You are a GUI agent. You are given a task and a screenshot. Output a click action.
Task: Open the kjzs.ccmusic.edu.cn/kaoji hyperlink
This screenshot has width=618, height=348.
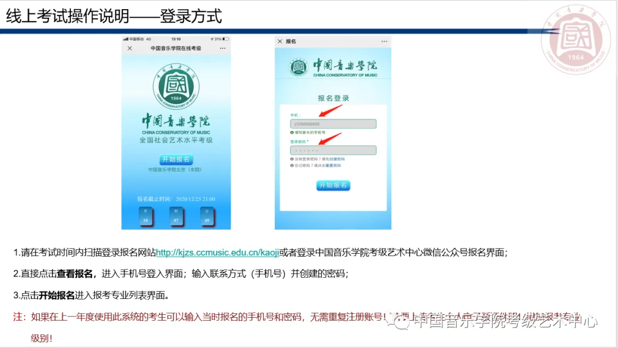click(x=217, y=253)
